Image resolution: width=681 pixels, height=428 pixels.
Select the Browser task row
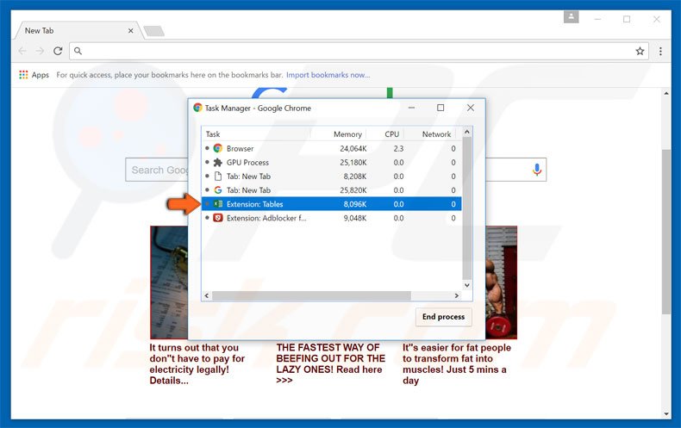tap(331, 148)
